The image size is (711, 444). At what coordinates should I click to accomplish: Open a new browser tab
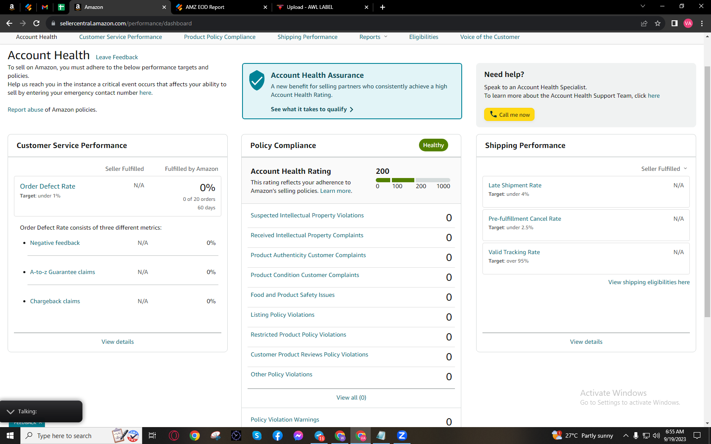point(383,7)
